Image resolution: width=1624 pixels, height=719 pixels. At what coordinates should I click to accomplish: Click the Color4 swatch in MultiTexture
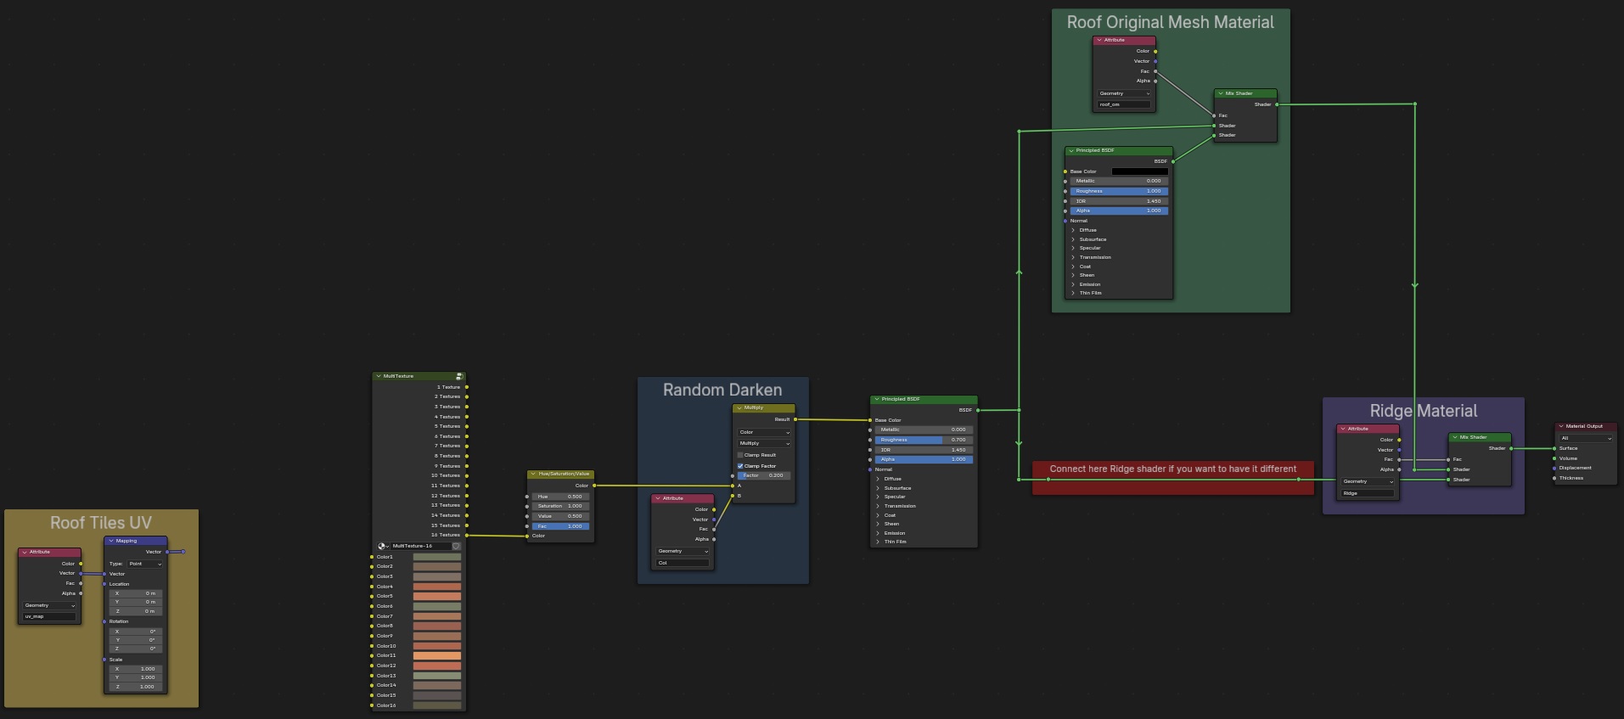tap(437, 587)
